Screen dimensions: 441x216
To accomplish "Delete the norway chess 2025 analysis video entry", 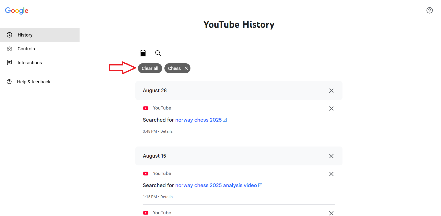I will tap(331, 174).
